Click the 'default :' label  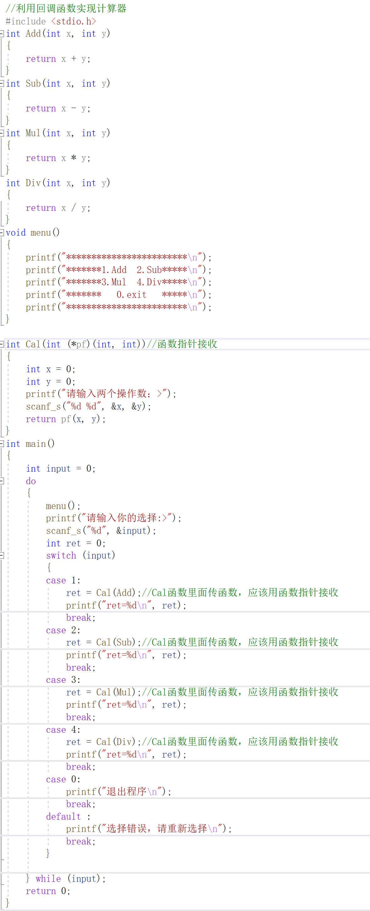pos(68,817)
